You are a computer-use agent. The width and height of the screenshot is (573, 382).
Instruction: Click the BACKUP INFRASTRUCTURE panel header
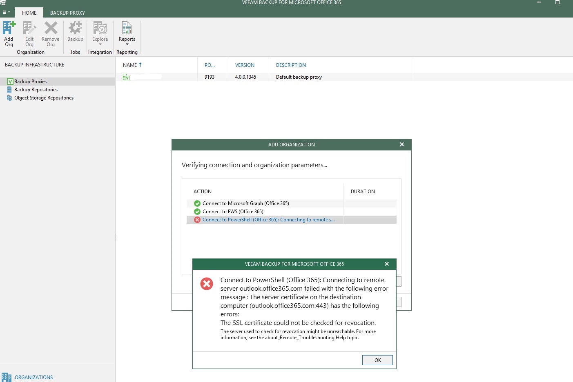coord(35,65)
